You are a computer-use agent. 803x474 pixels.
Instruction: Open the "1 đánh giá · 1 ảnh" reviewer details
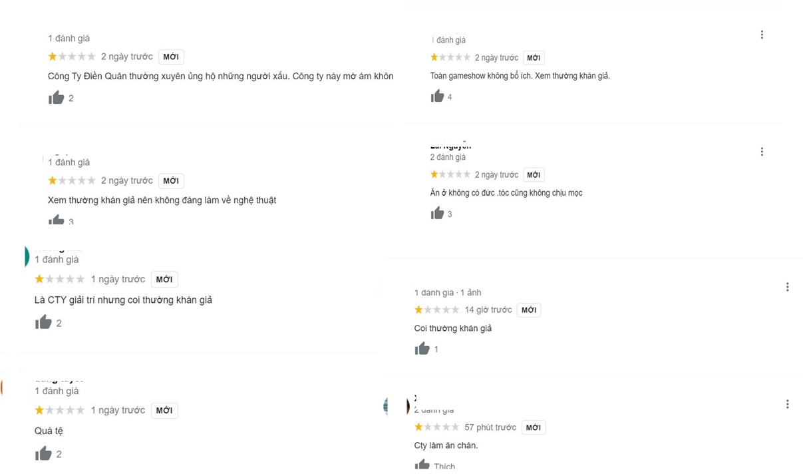tap(448, 292)
